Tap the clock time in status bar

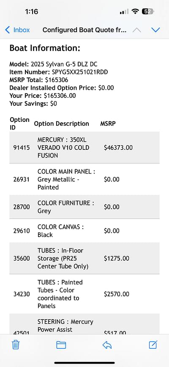click(x=32, y=11)
